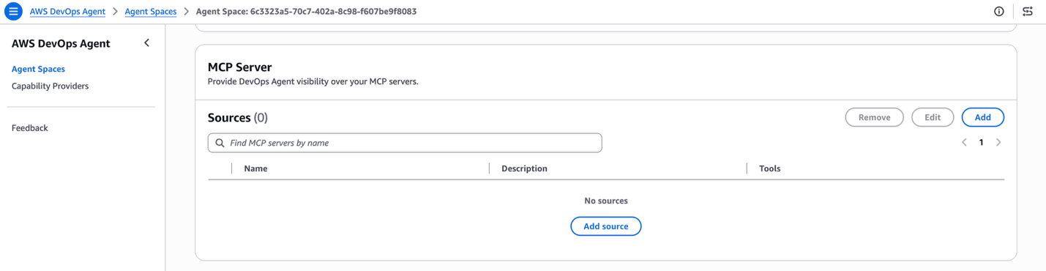Go to previous page of sources
This screenshot has height=271, width=1046.
click(964, 142)
